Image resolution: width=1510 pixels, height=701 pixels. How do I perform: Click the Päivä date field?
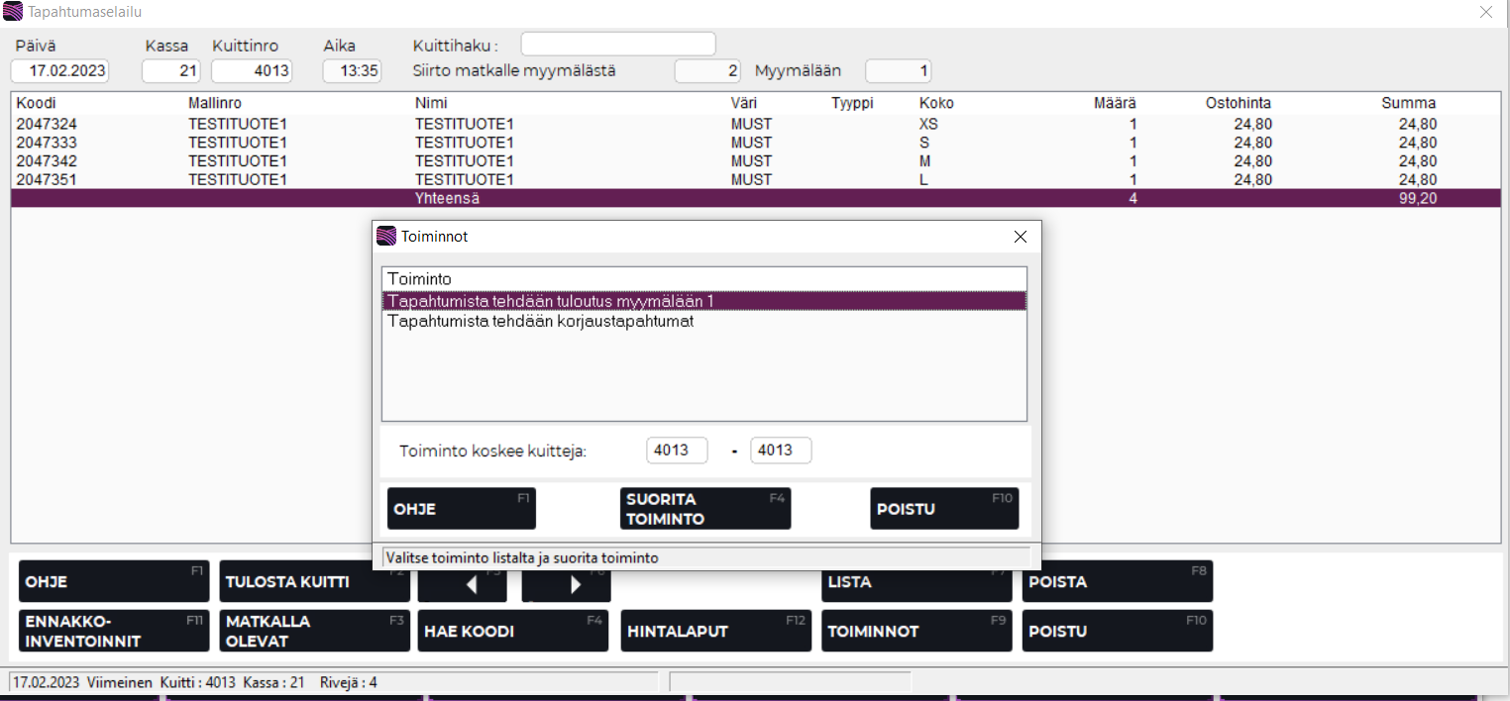[x=59, y=71]
